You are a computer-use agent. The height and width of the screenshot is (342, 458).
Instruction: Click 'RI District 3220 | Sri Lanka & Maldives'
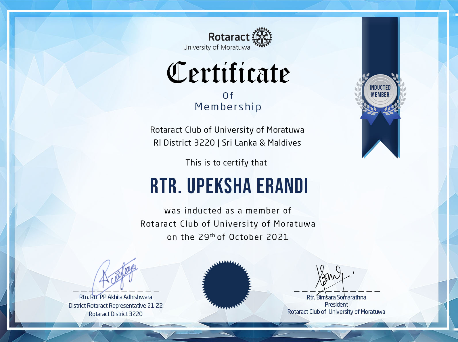coord(227,143)
